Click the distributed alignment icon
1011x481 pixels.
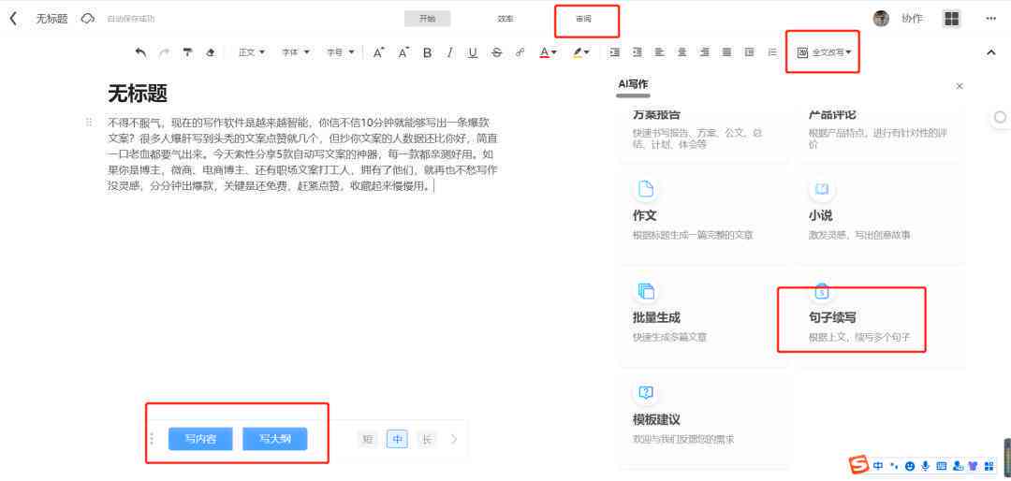(x=749, y=52)
